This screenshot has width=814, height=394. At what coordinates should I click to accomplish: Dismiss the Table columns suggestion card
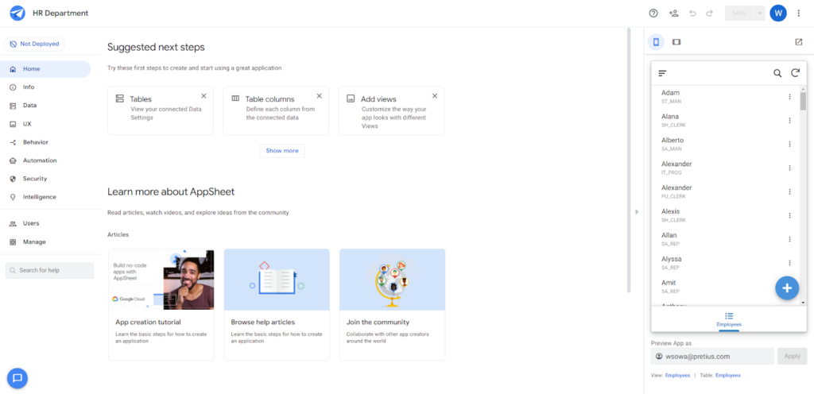[320, 96]
